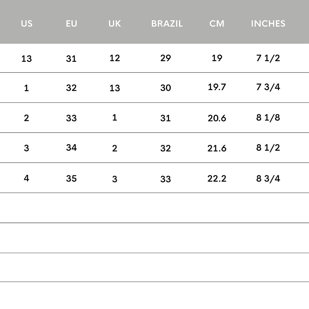Select the 22.2 CM cell

(217, 179)
